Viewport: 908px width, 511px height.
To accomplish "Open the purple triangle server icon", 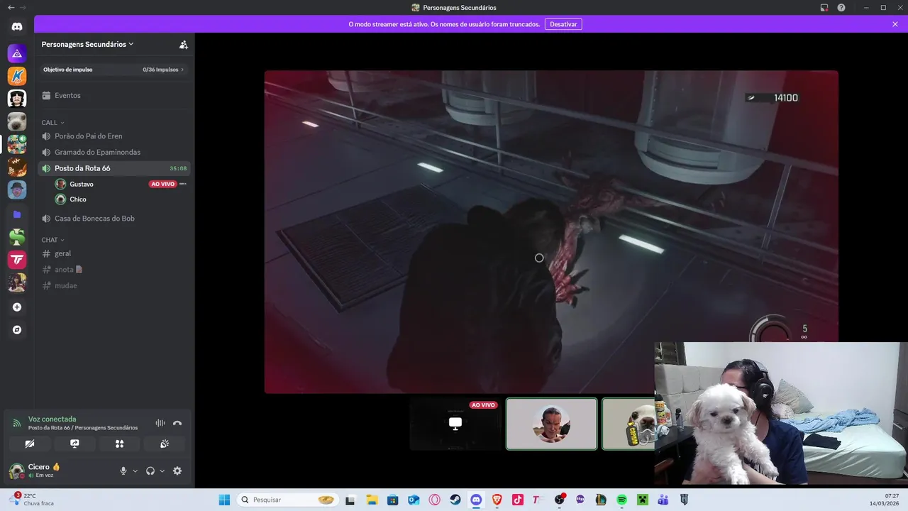I will 17,53.
